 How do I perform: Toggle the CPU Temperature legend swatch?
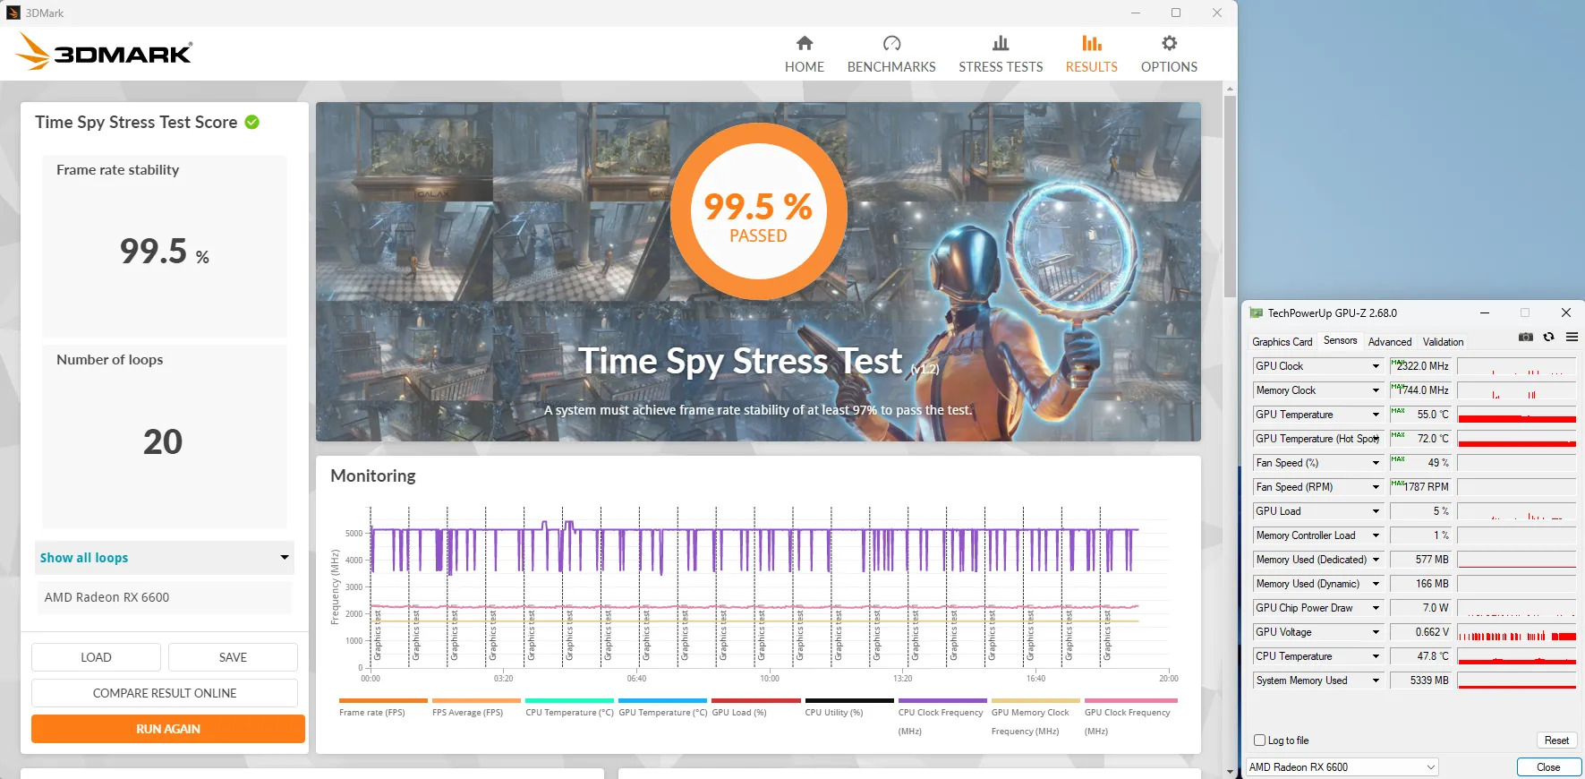(569, 700)
